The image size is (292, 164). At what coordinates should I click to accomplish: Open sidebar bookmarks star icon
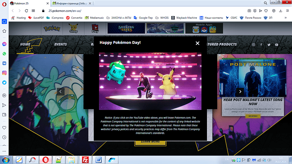4,31
